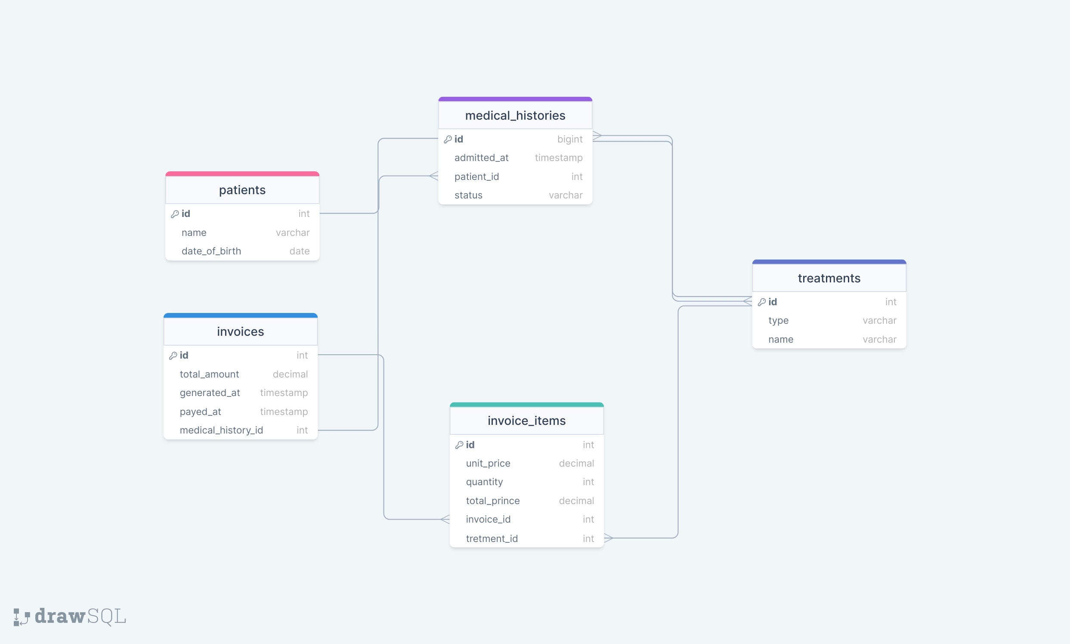Select the date_of_birth column row
Viewport: 1070px width, 644px height.
pyautogui.click(x=242, y=251)
